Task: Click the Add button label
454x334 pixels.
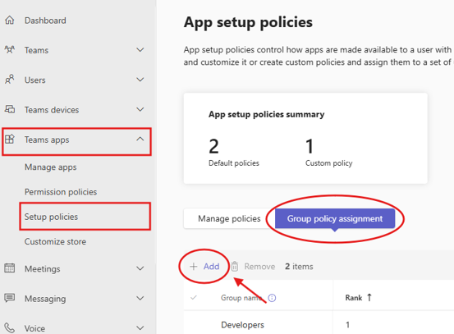Action: (211, 266)
